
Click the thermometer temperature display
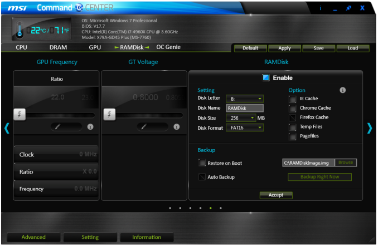[x=41, y=29]
